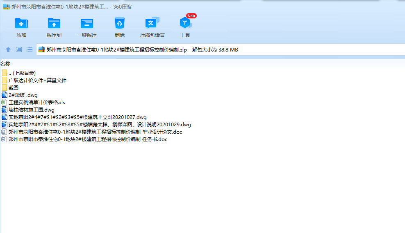Switch to large icon view mode

[x=19, y=49]
